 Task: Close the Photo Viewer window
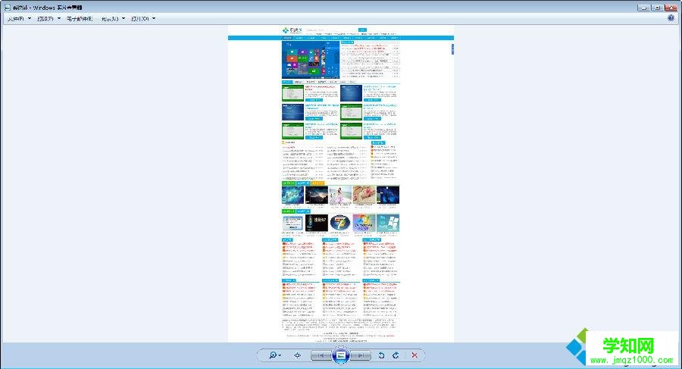pos(671,8)
